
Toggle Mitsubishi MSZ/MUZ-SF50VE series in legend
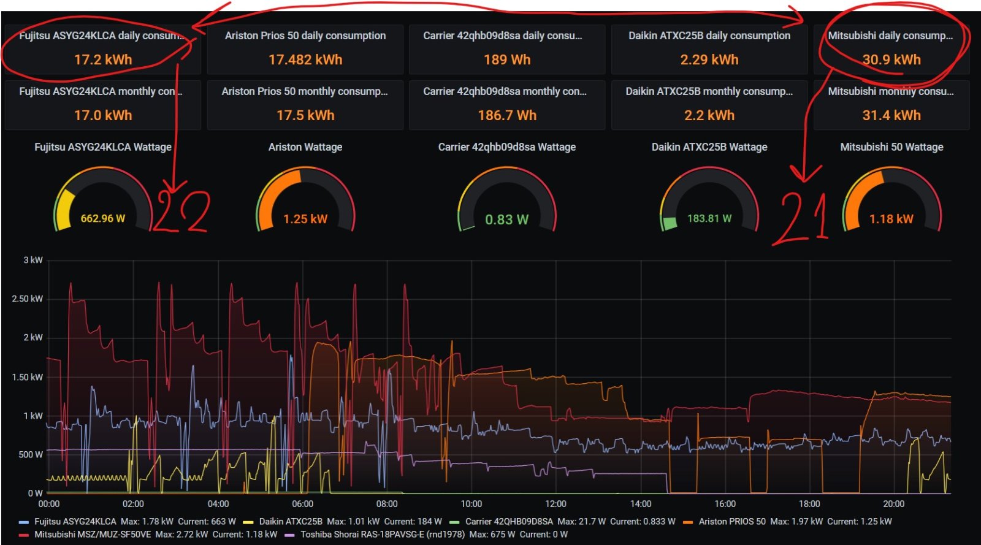point(93,535)
